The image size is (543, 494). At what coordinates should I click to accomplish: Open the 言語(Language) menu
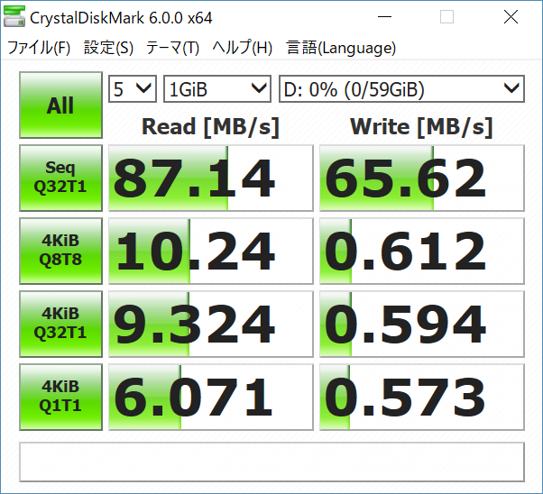click(x=341, y=49)
